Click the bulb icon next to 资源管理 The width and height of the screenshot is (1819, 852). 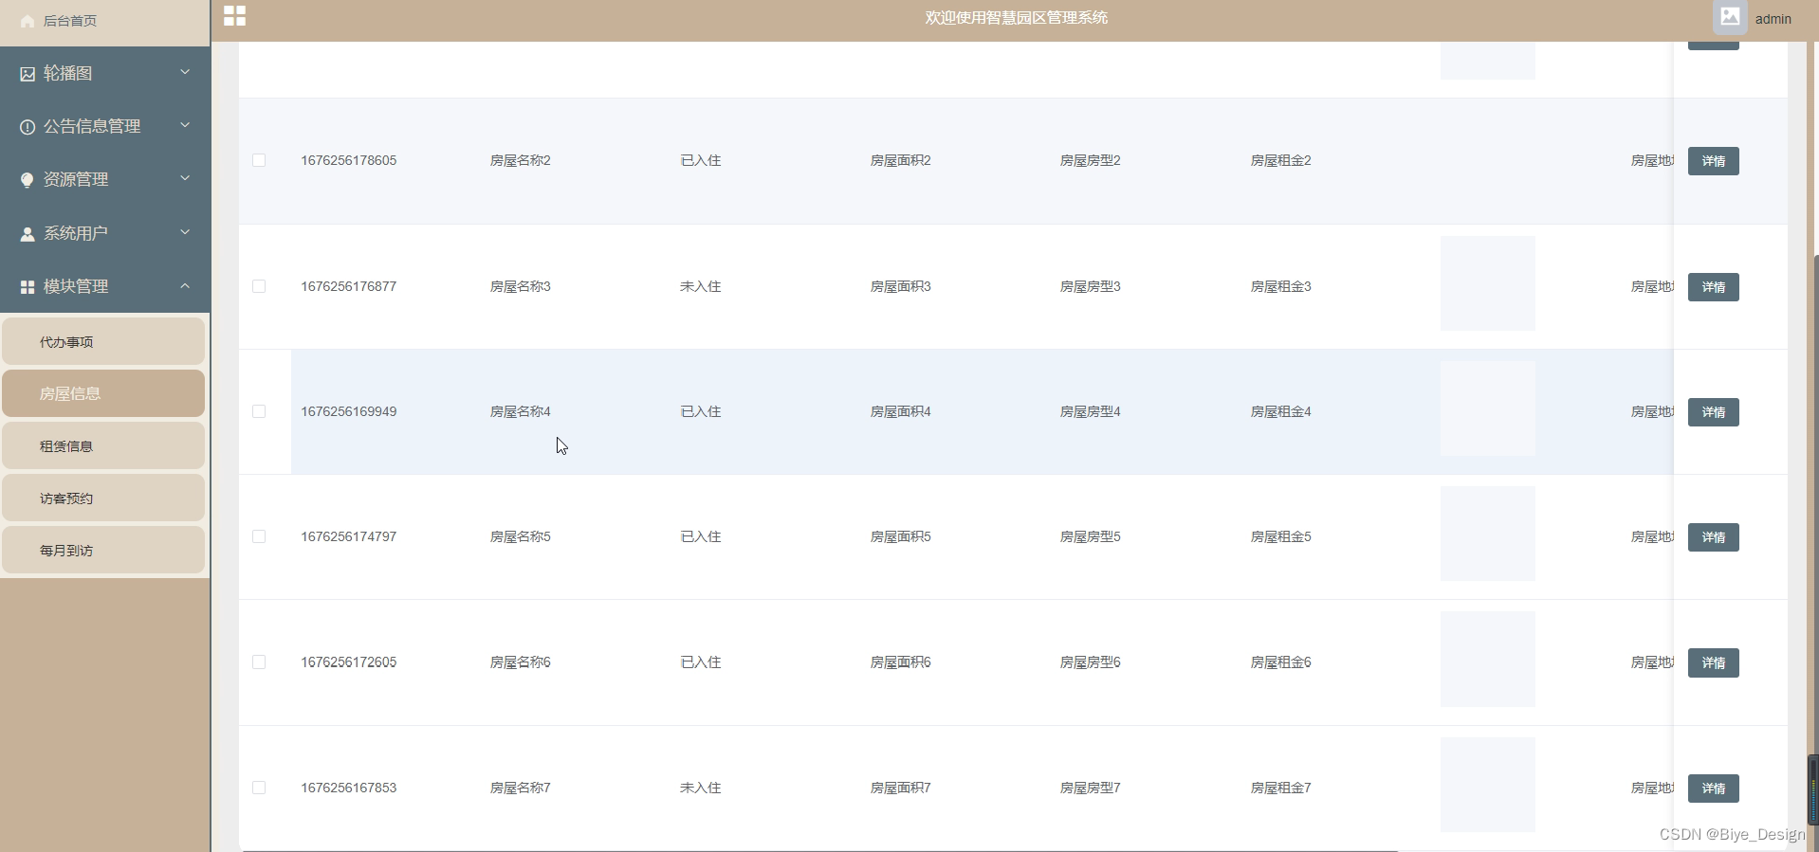[x=28, y=180]
